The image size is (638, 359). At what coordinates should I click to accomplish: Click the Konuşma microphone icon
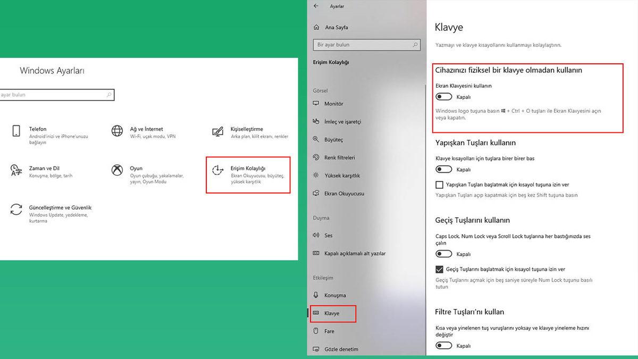pyautogui.click(x=315, y=295)
